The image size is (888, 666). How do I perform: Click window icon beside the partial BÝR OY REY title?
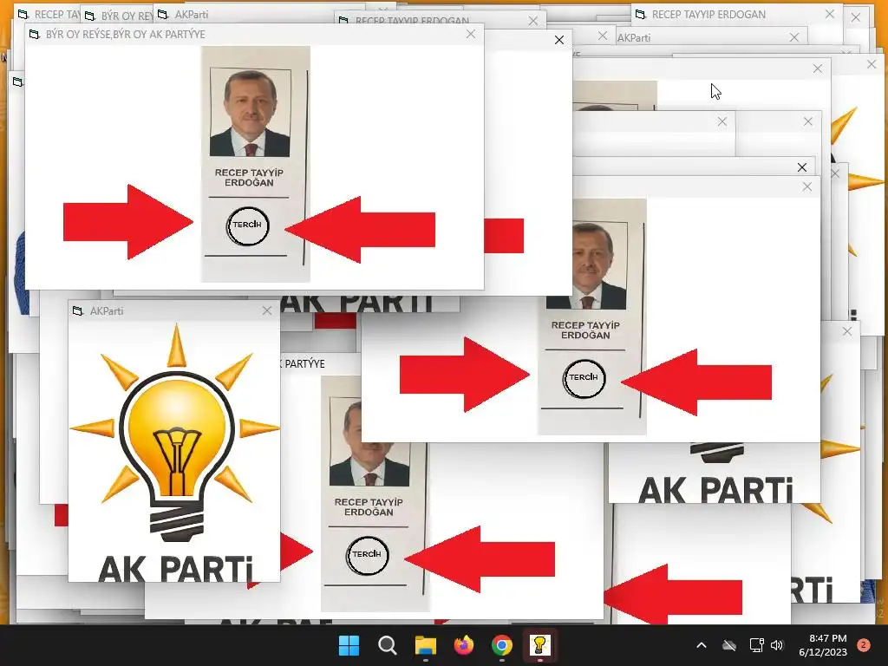click(89, 16)
